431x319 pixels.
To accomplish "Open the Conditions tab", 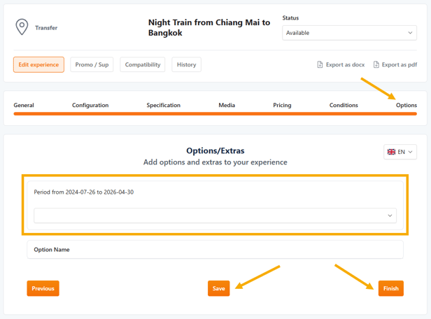I will pos(344,105).
